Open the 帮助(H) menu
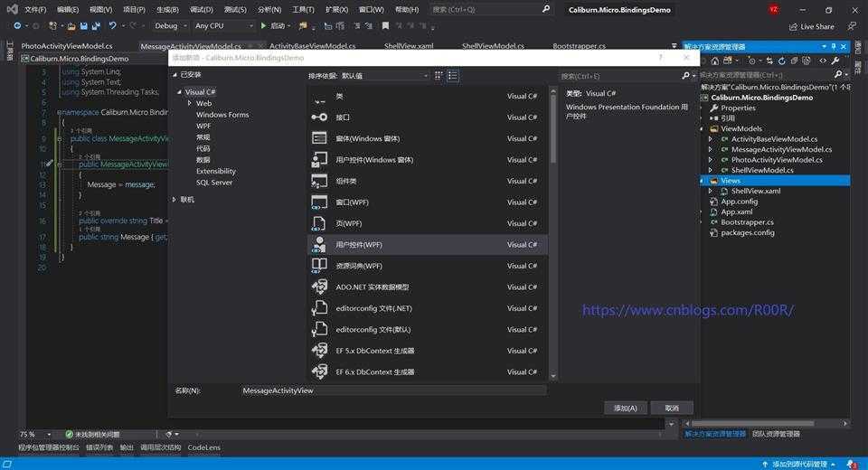The image size is (868, 470). 407,10
